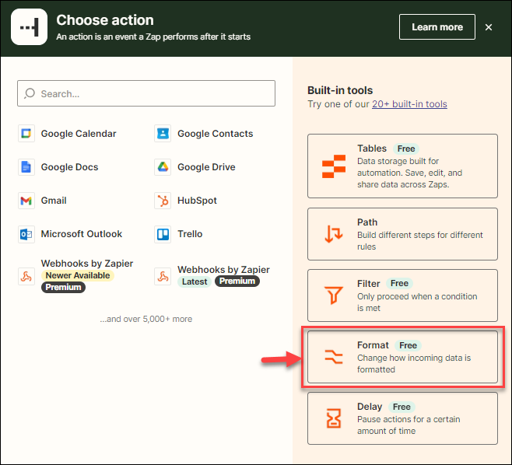
Task: Click Free badge on Format
Action: 409,345
